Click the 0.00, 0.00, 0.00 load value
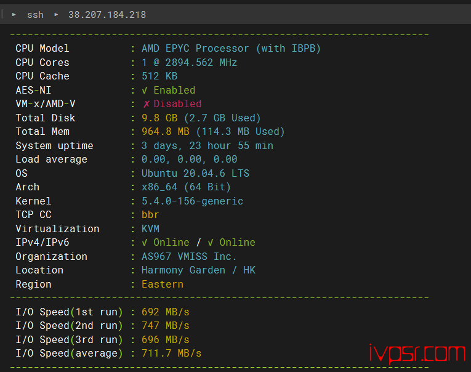 [189, 160]
